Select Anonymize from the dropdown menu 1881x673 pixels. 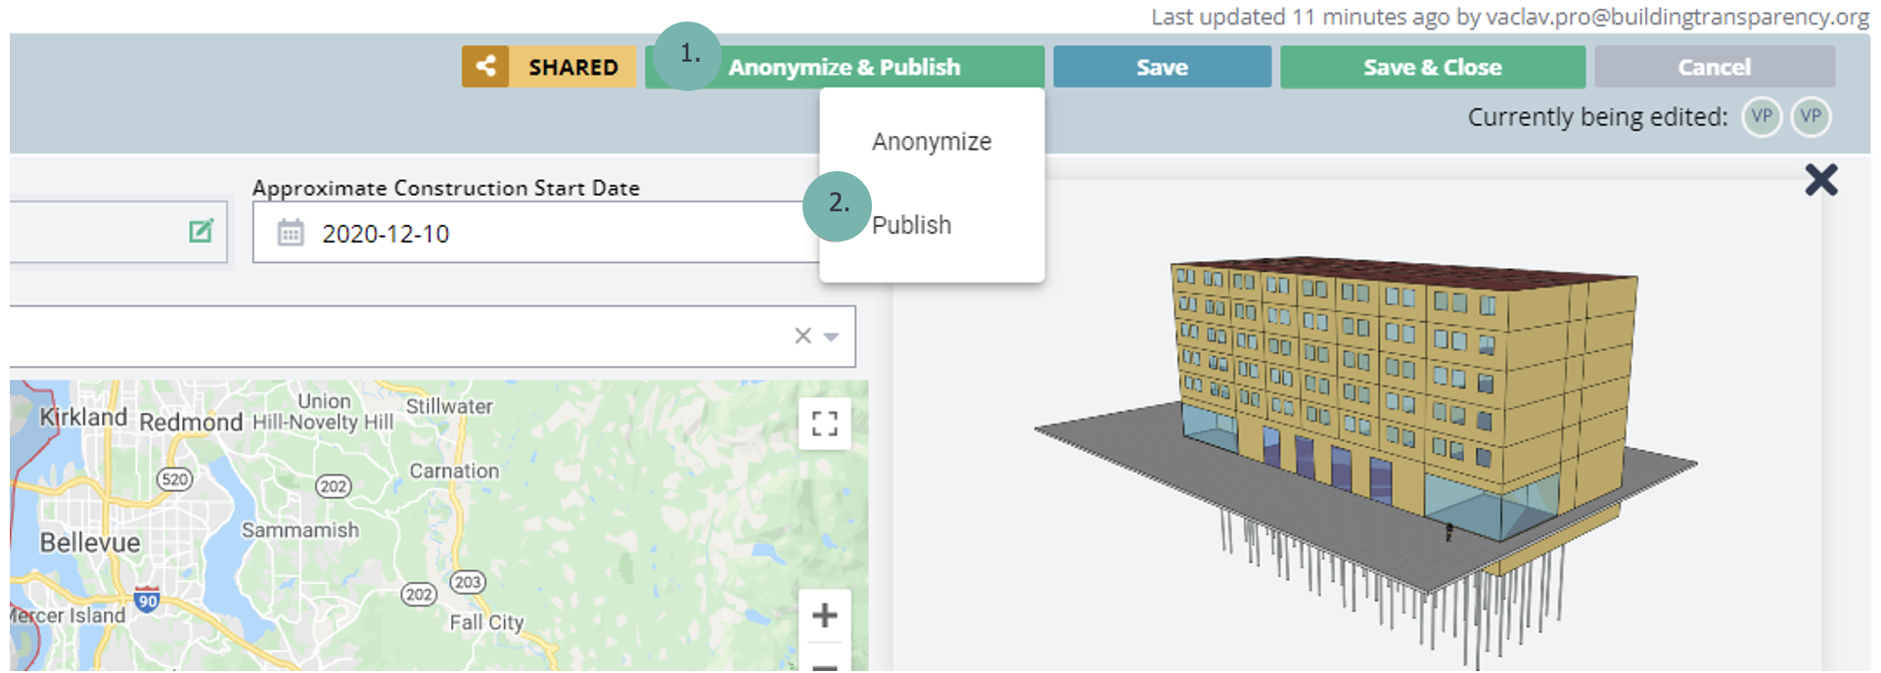931,142
